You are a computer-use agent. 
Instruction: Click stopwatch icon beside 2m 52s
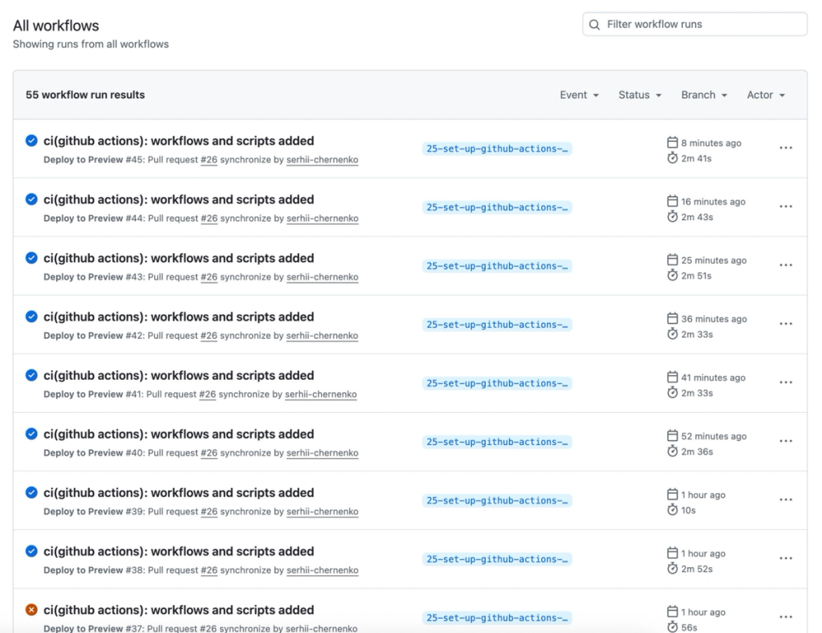(x=673, y=569)
